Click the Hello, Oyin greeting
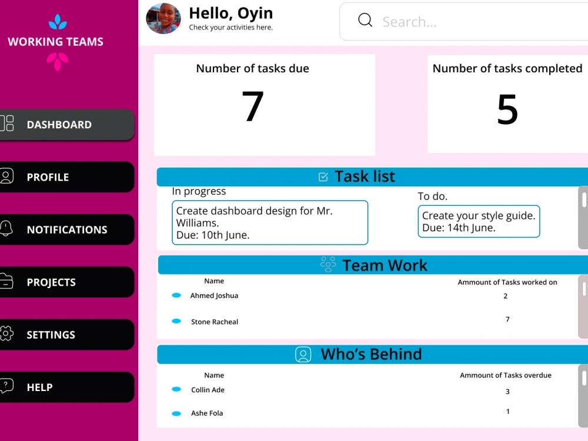 (x=230, y=13)
